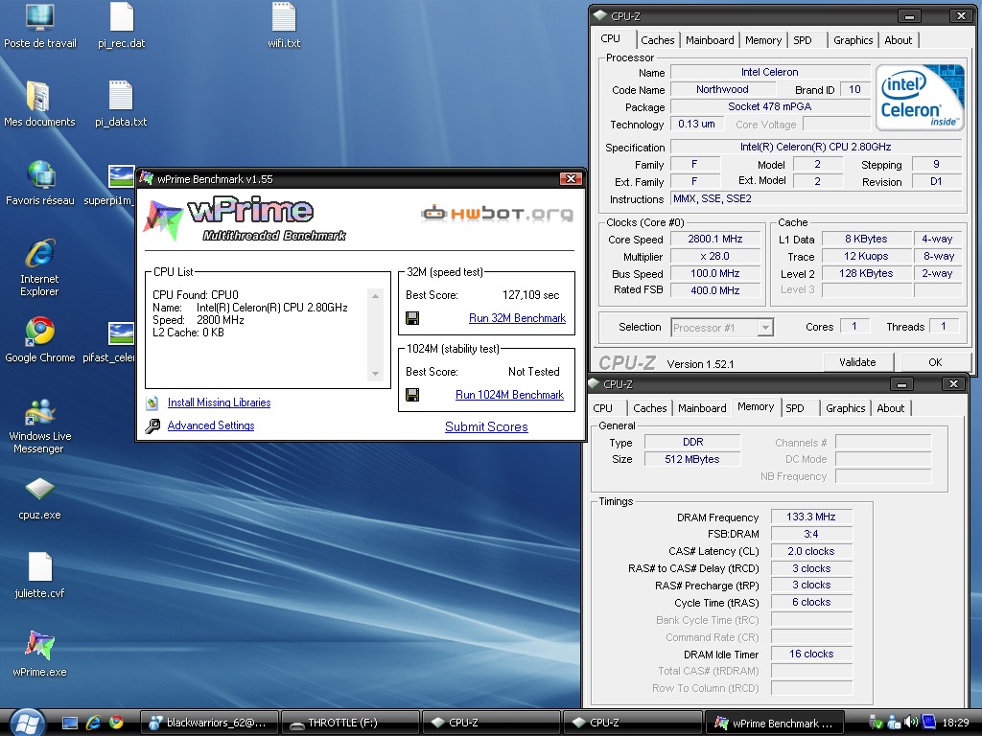This screenshot has height=736, width=982.
Task: Launch cpuz.exe from desktop
Action: pos(39,499)
